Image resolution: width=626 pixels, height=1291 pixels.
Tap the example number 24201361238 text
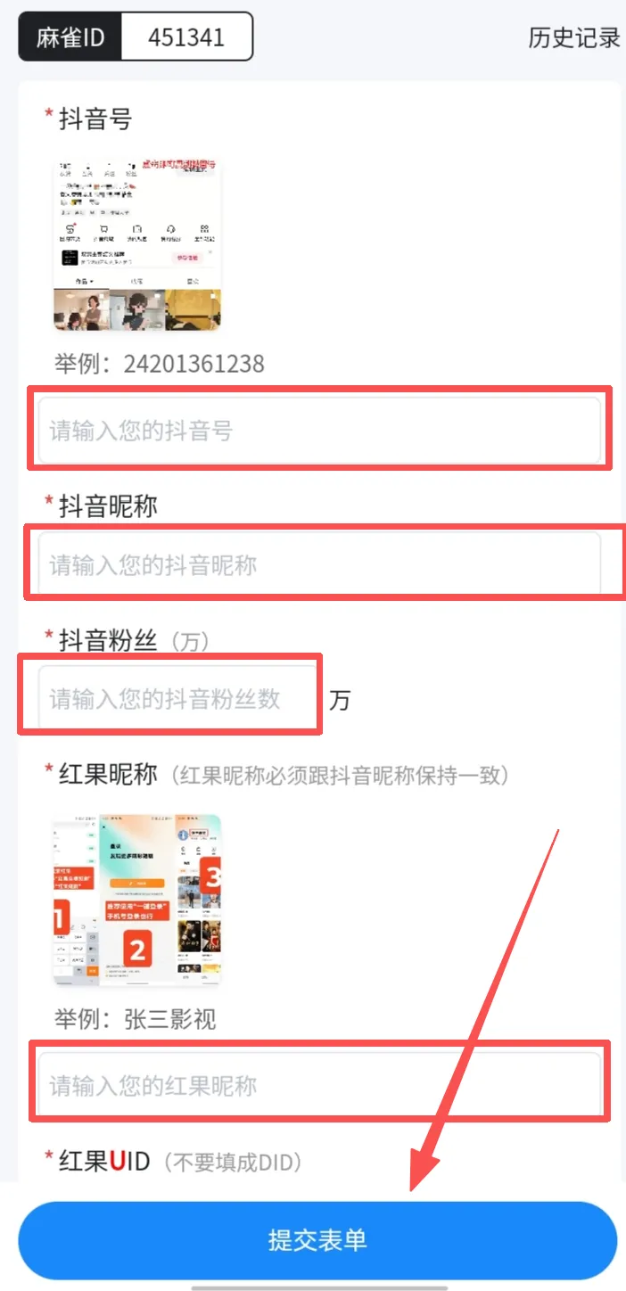[x=194, y=364]
